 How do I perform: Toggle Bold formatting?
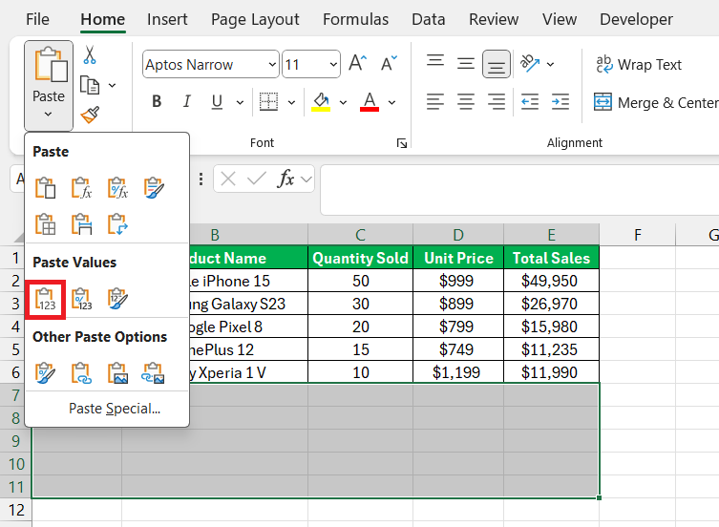(157, 101)
